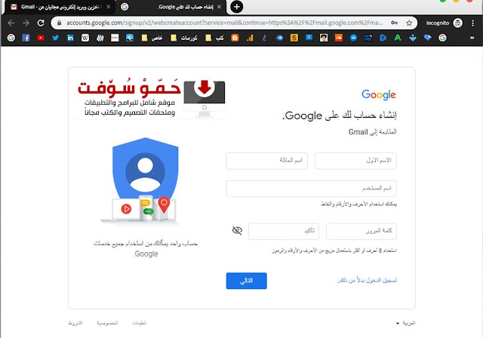This screenshot has height=338, width=483.
Task: Click the الاسم الأول first name field
Action: (x=355, y=161)
